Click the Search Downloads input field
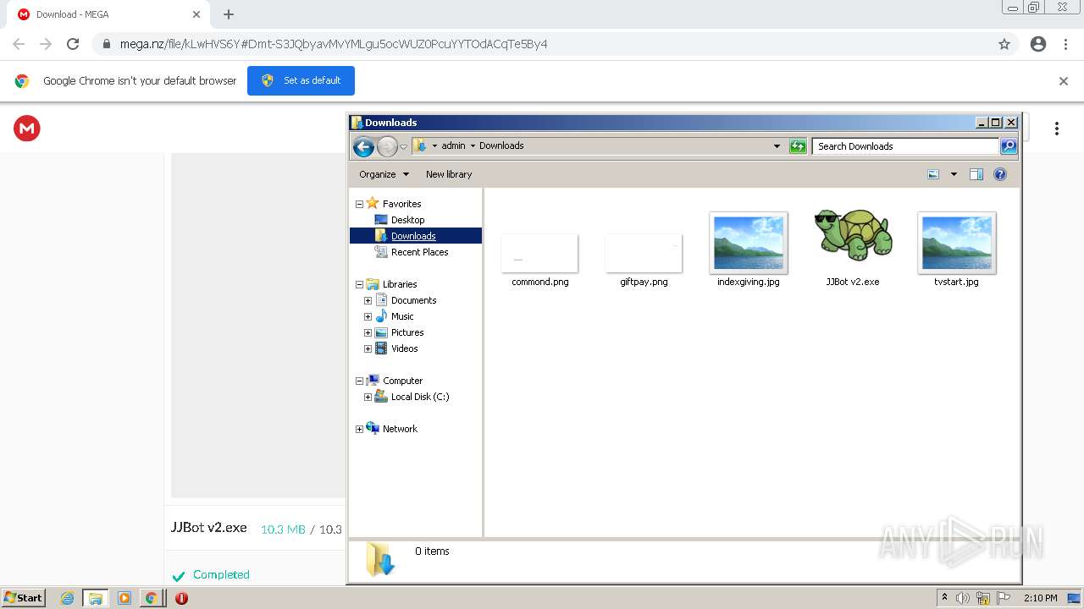This screenshot has height=609, width=1084. [x=905, y=146]
